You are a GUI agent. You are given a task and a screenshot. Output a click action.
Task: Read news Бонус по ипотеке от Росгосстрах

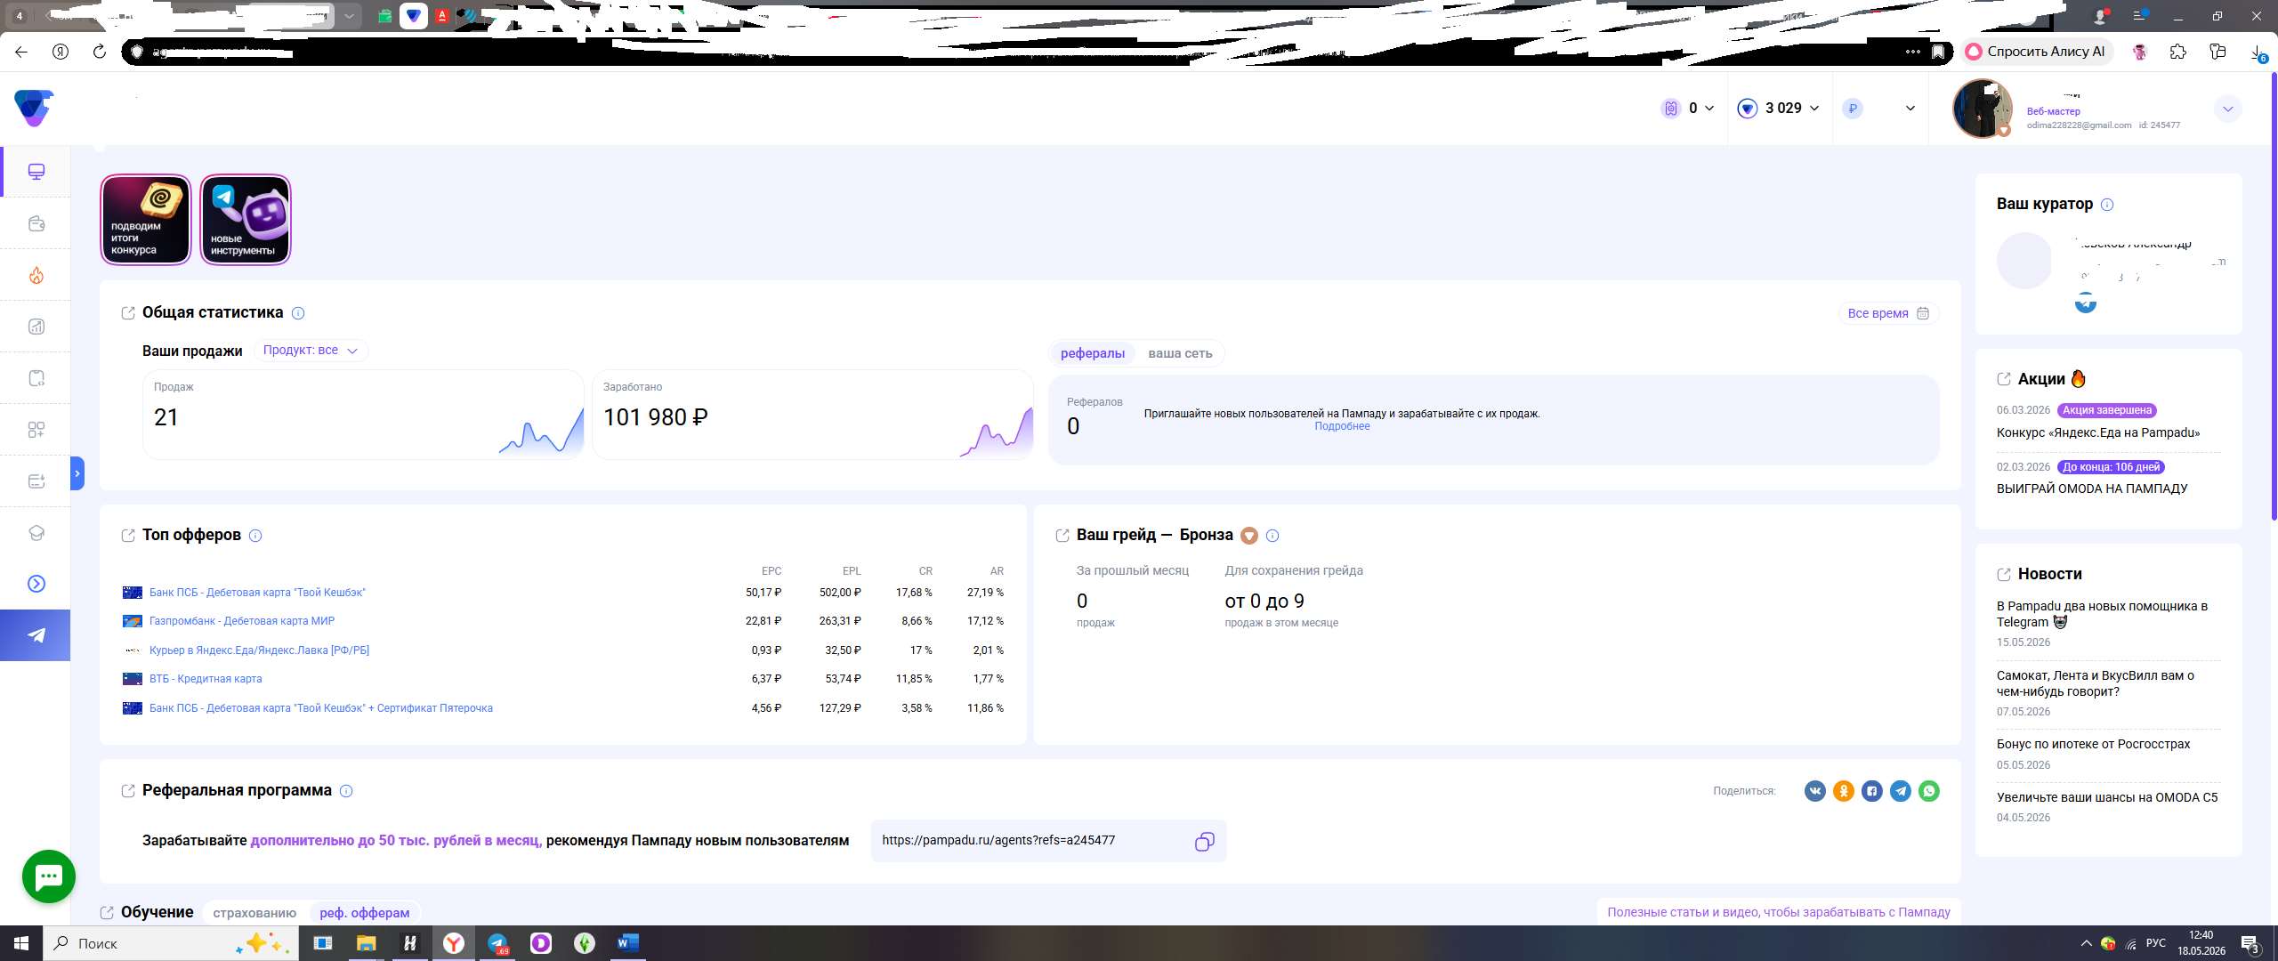(2093, 745)
